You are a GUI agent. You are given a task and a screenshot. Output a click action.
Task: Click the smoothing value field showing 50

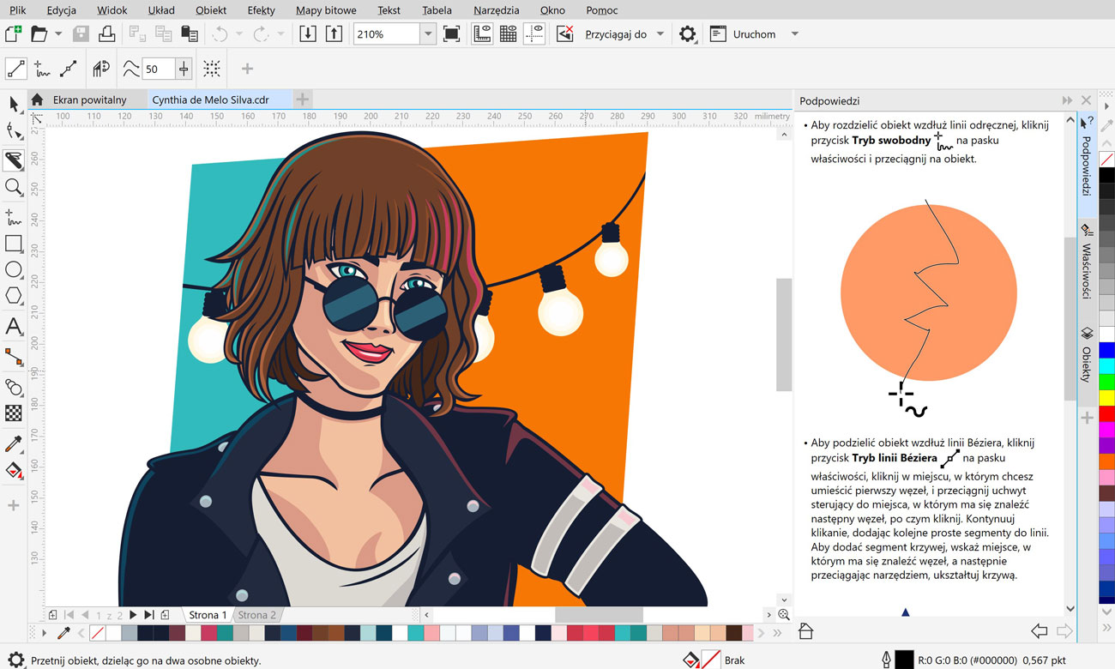[x=158, y=69]
